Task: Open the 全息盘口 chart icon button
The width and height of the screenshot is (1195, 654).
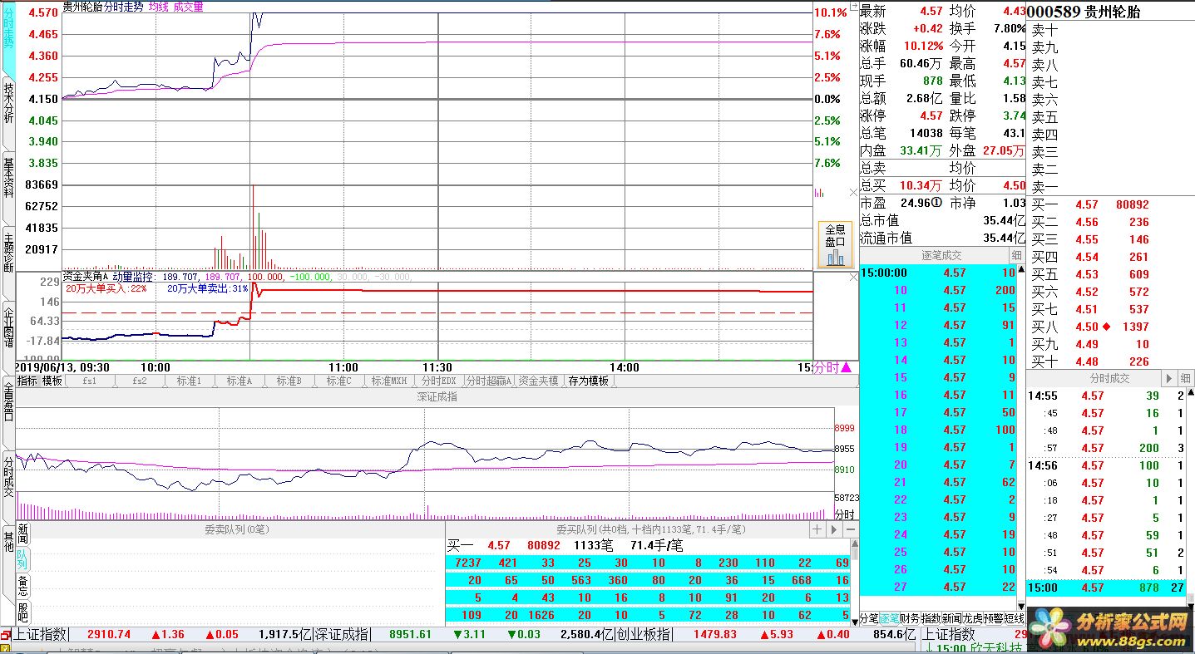Action: [x=835, y=244]
